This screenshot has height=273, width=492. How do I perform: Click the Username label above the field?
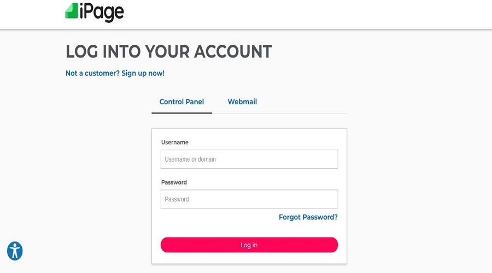click(175, 143)
